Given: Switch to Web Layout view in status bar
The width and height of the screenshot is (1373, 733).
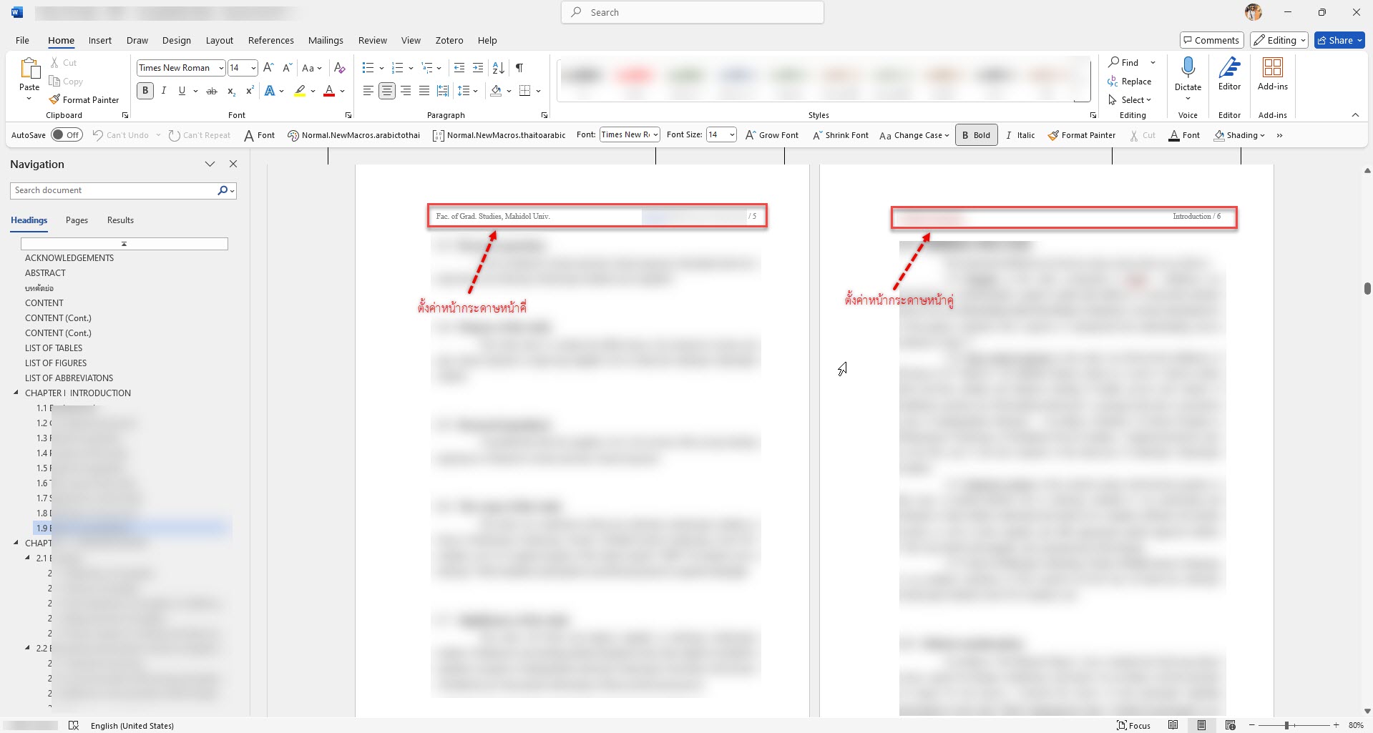Looking at the screenshot, I should pyautogui.click(x=1230, y=725).
